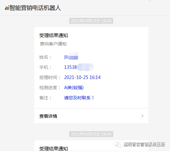Click the timestamp 2021年10月25日 16:14
The width and height of the screenshot is (170, 152).
point(91,21)
